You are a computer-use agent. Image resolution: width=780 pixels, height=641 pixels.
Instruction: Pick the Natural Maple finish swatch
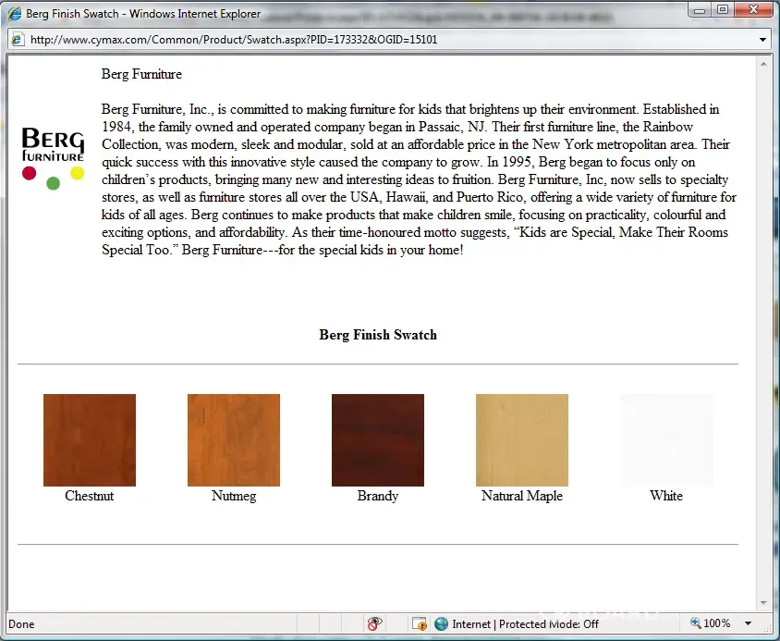522,440
